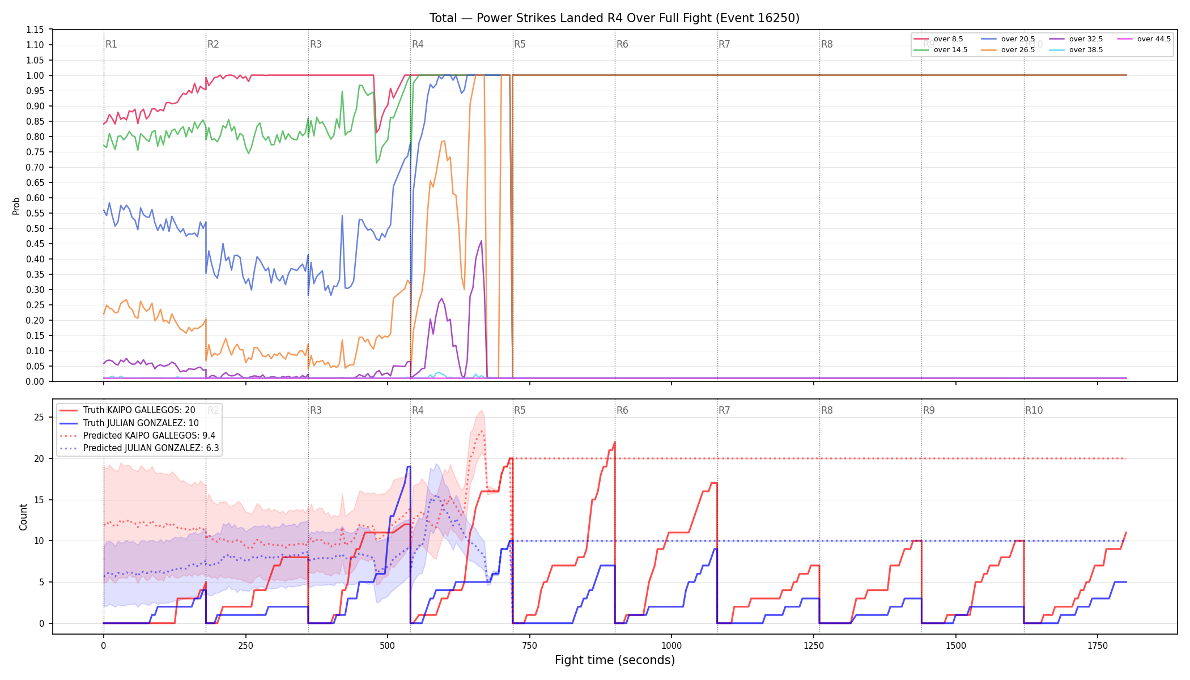1190x680 pixels.
Task: Click the R7 round marker in Count chart
Action: pyautogui.click(x=724, y=410)
